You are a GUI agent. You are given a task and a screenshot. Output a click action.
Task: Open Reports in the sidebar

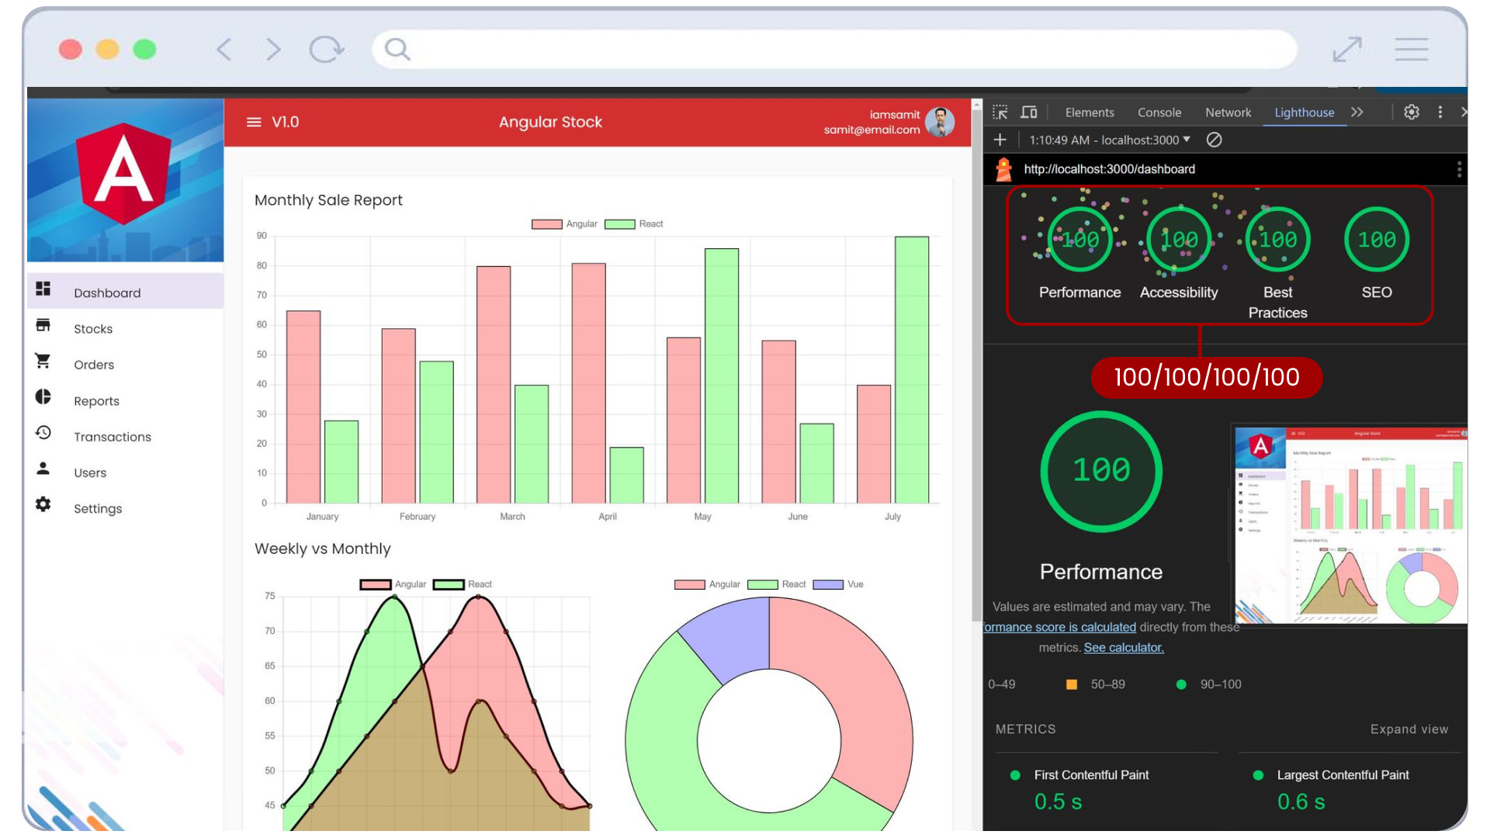click(125, 401)
